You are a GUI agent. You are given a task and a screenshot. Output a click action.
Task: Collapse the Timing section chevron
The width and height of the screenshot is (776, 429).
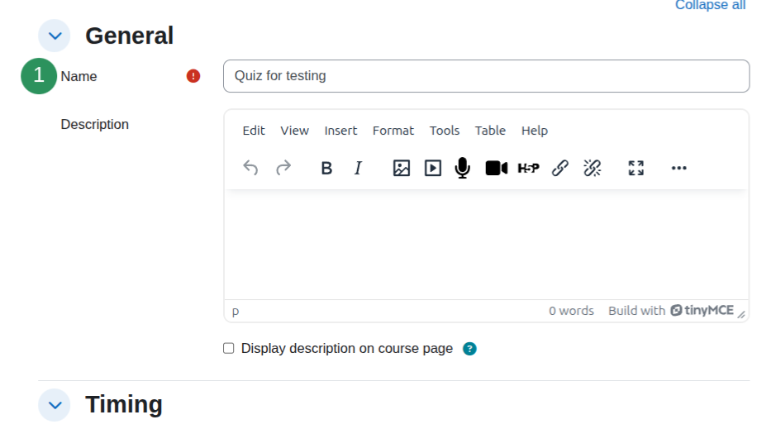pyautogui.click(x=55, y=405)
